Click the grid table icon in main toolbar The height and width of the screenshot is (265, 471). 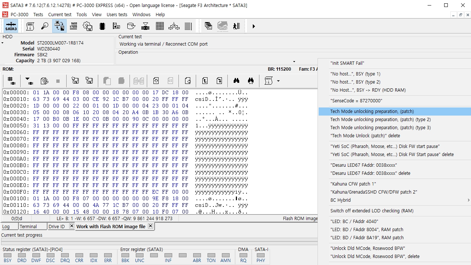(160, 26)
